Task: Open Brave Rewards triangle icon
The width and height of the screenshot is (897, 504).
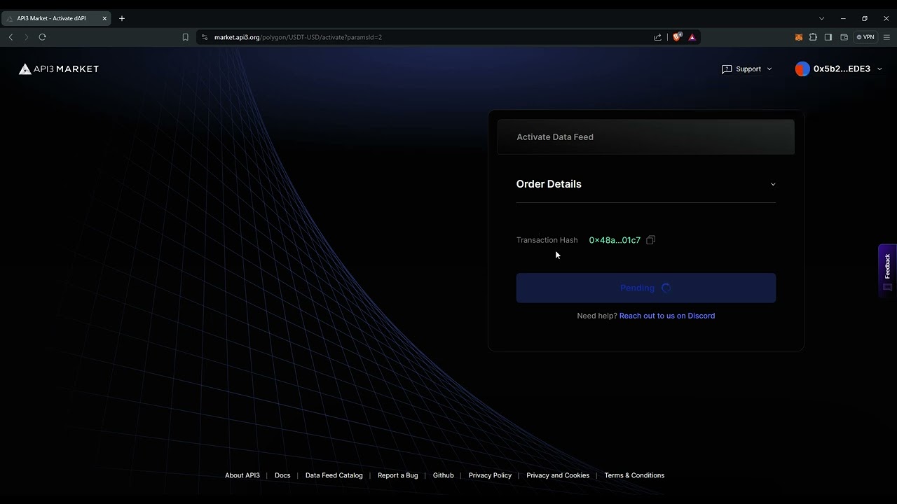Action: (x=692, y=37)
